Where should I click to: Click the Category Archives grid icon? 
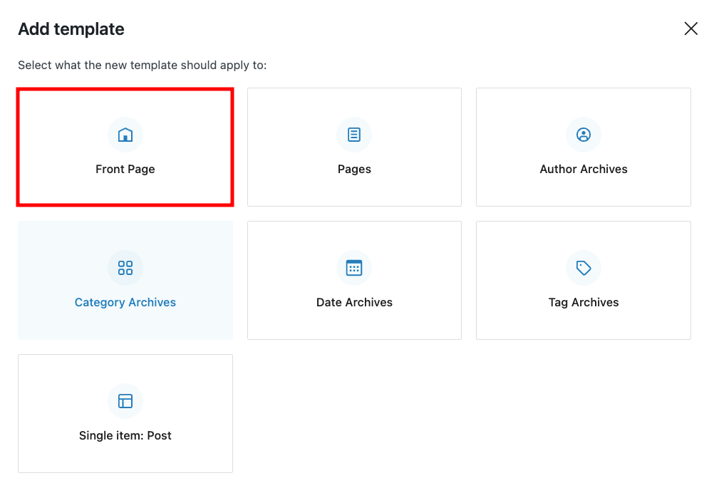pyautogui.click(x=125, y=268)
